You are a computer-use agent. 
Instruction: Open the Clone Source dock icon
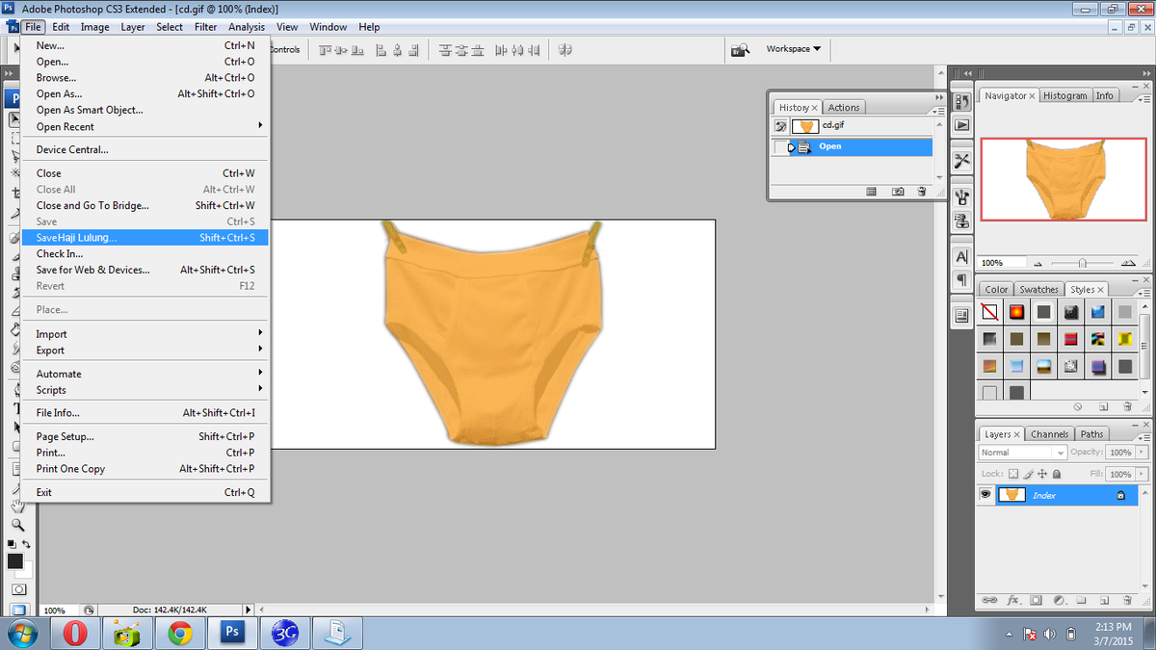pos(961,221)
